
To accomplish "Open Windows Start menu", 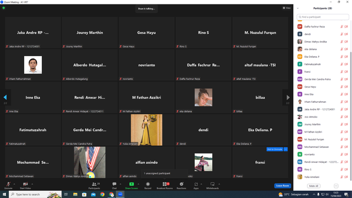I will click(4, 194).
